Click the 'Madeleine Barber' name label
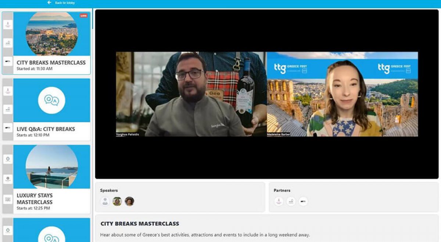The image size is (441, 242). (x=279, y=135)
